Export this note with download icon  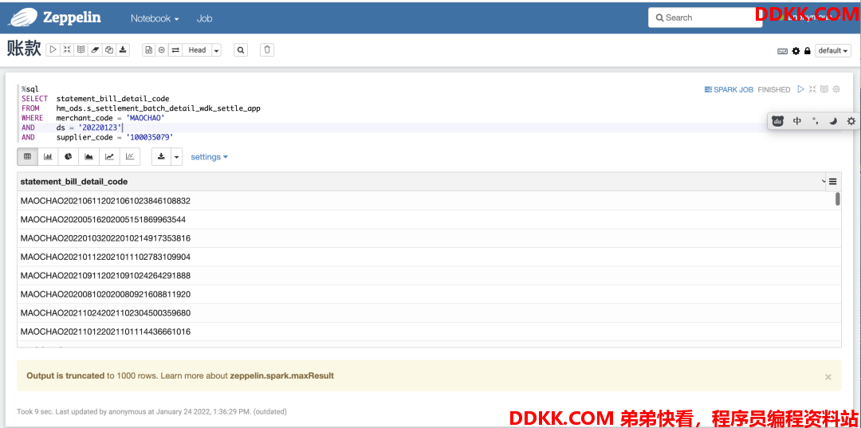click(123, 50)
